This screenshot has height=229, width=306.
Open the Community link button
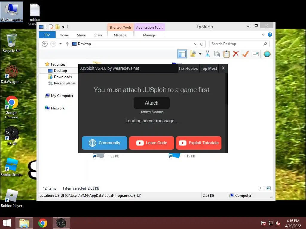click(104, 143)
